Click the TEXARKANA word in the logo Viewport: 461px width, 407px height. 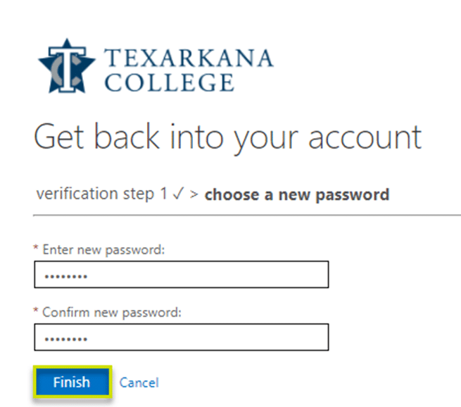(189, 58)
